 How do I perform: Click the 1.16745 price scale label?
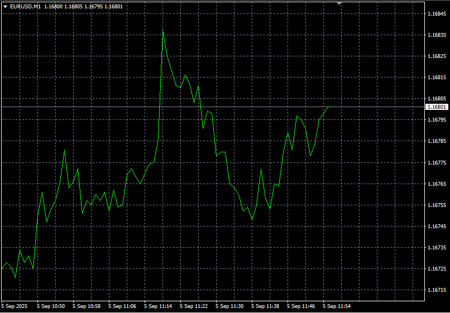[x=437, y=227]
